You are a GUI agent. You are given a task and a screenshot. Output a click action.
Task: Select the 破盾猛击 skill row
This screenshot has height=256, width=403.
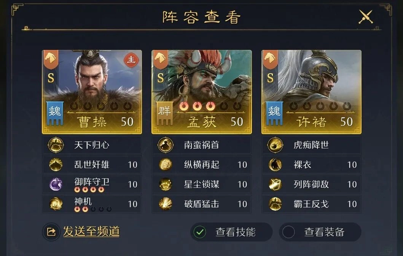[202, 204]
